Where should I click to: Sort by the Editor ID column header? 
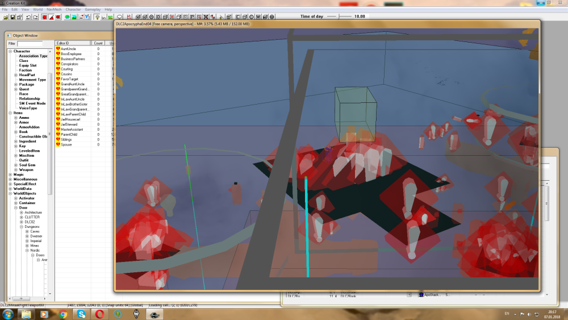click(73, 43)
